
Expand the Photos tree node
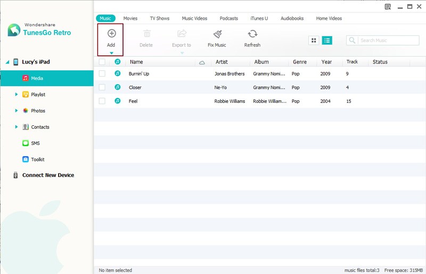click(x=17, y=110)
